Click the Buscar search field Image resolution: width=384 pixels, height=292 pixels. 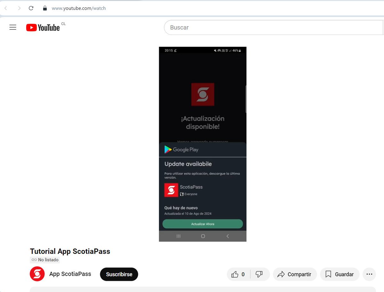pos(274,28)
